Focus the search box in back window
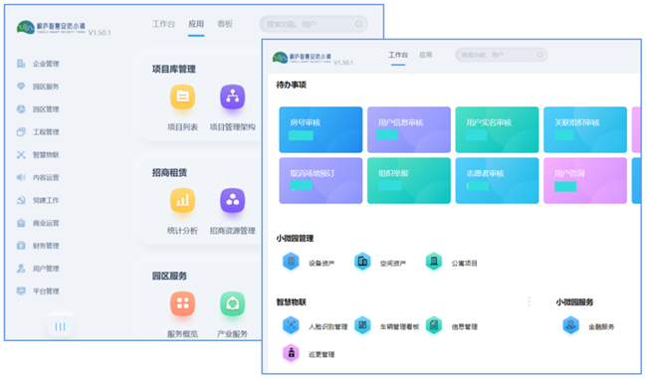Image resolution: width=647 pixels, height=379 pixels. [x=314, y=24]
